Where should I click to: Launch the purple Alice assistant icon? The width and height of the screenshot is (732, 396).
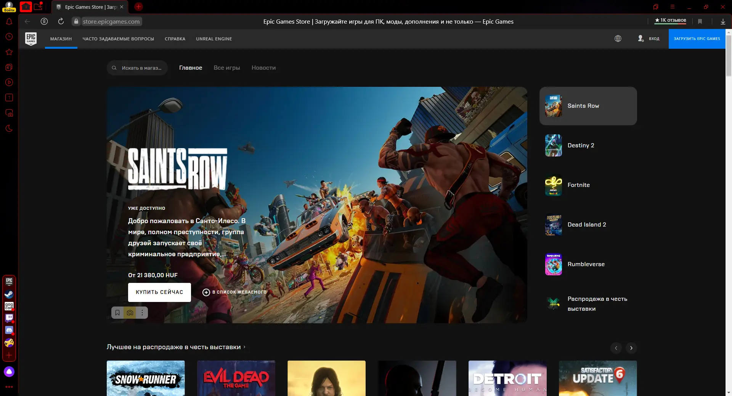click(x=9, y=372)
